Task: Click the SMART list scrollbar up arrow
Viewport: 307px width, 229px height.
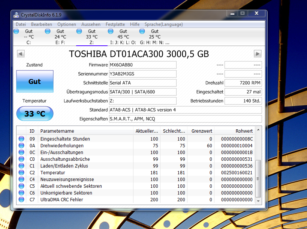Action: 258,130
